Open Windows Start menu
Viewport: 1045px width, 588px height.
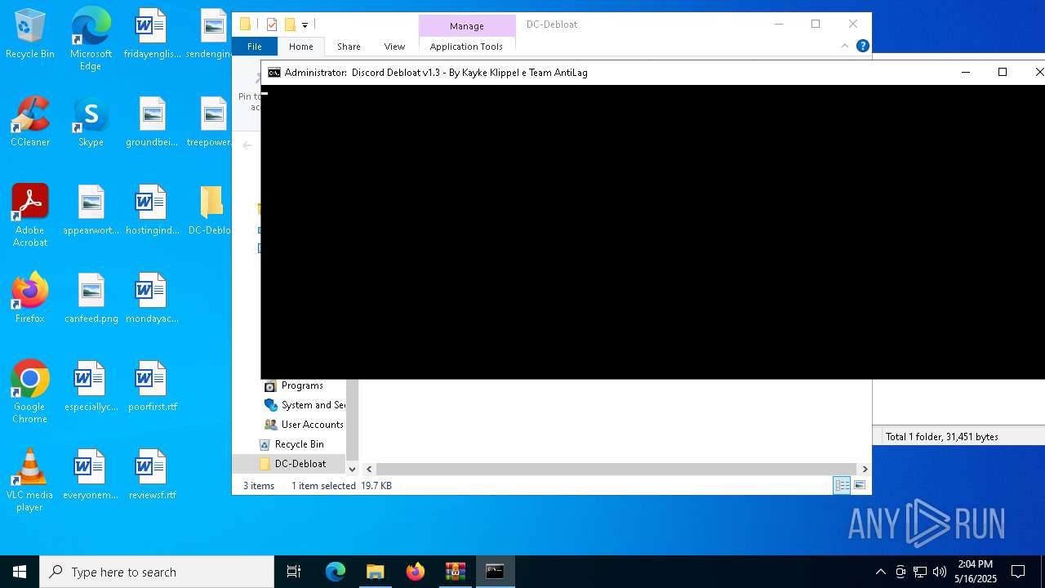(x=20, y=572)
